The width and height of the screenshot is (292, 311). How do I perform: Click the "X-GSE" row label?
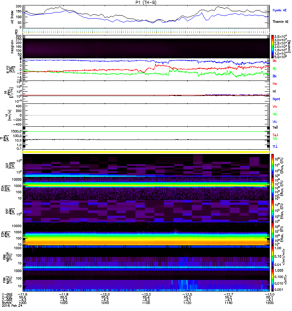point(7,294)
